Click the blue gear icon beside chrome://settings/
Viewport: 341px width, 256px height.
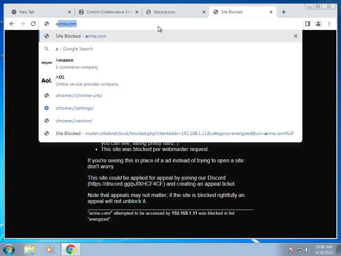[x=47, y=108]
